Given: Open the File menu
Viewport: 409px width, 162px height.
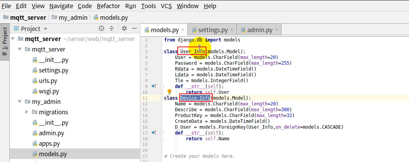Looking at the screenshot, I should click(6, 6).
